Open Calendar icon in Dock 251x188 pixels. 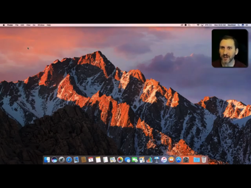pyautogui.click(x=91, y=160)
